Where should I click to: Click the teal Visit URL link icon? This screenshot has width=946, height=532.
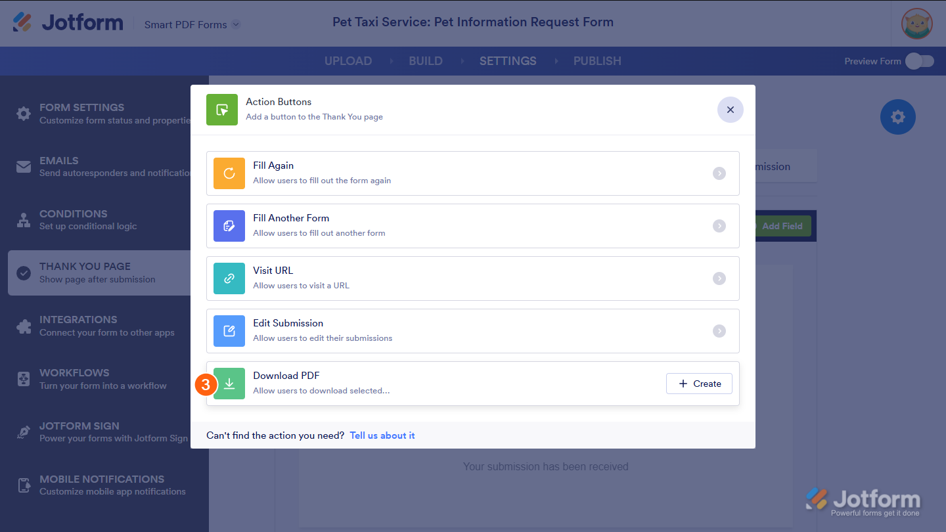(229, 278)
